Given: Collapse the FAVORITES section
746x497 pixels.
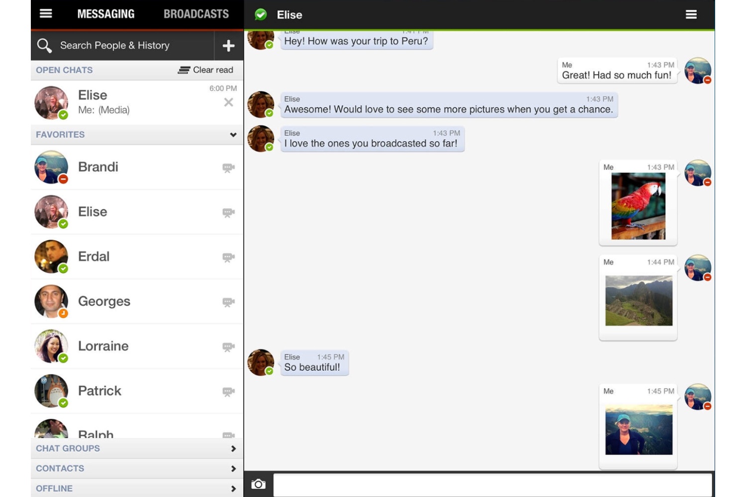Looking at the screenshot, I should [x=233, y=135].
